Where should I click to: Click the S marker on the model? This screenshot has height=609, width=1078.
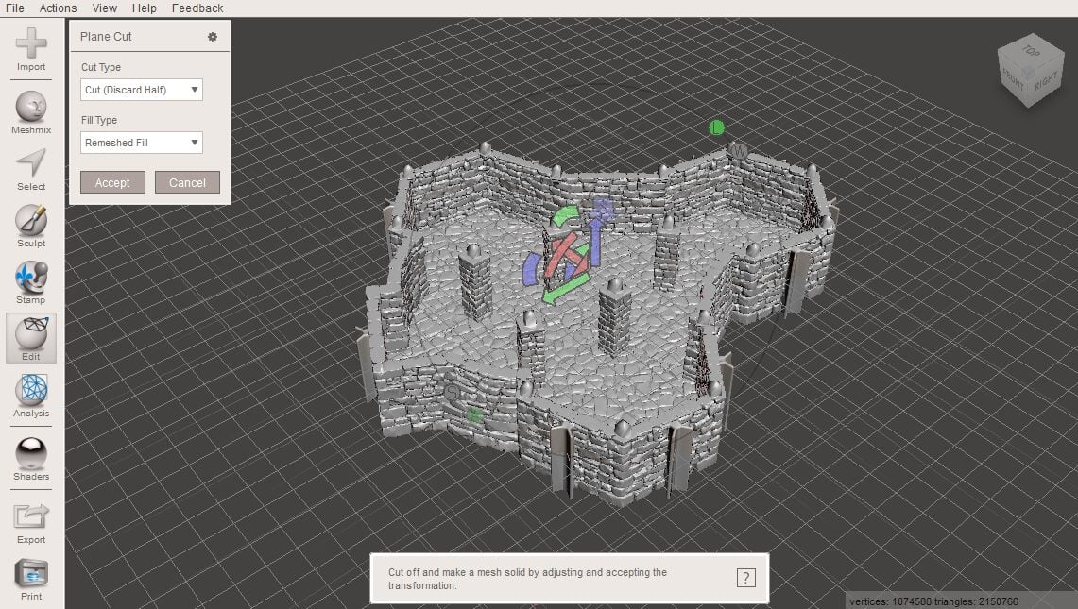[451, 393]
